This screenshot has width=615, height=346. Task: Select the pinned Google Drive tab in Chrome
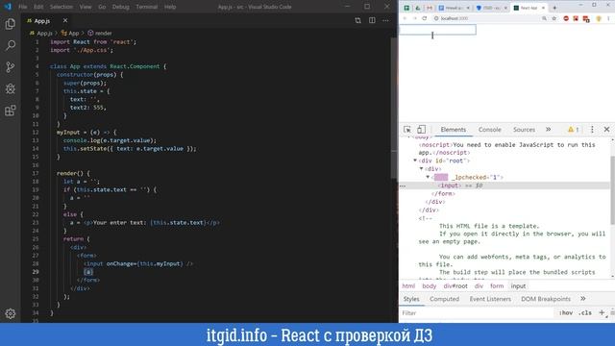[x=418, y=8]
